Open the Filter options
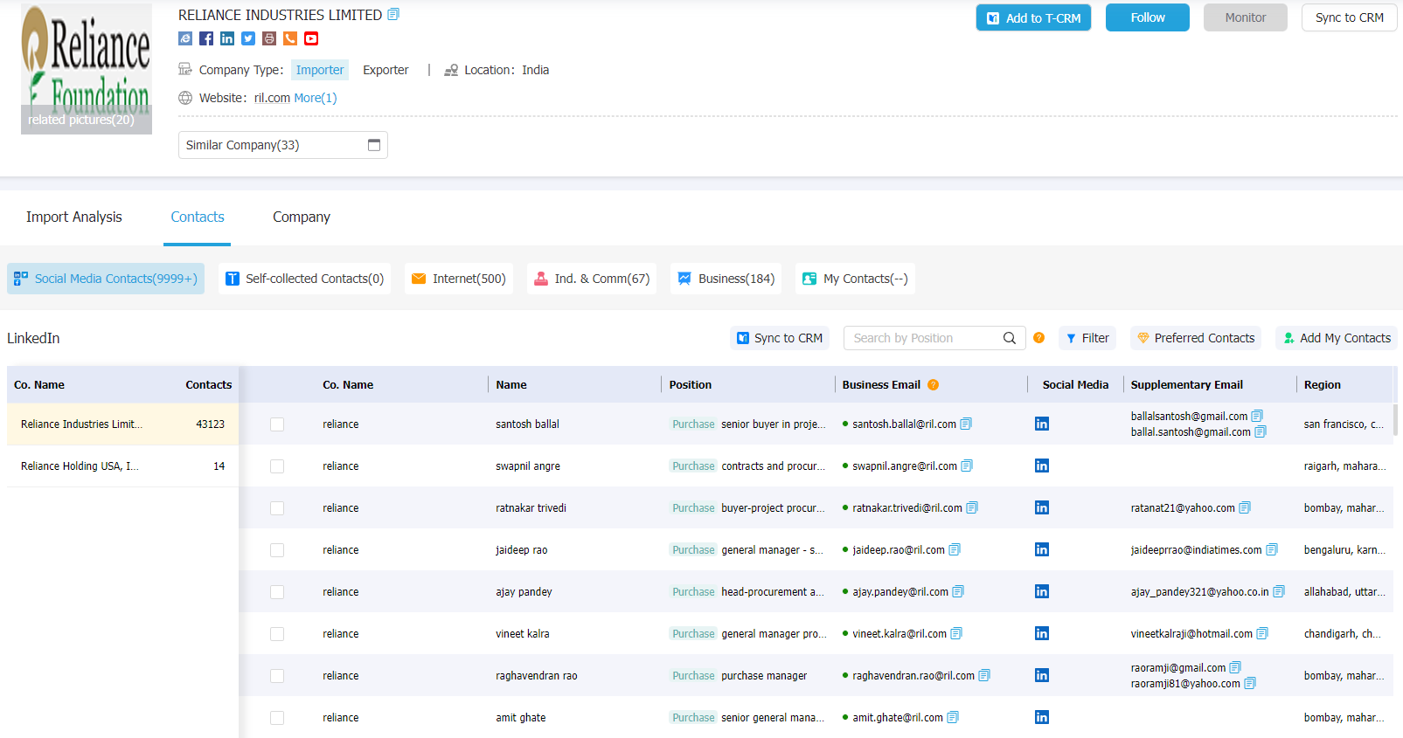This screenshot has height=738, width=1403. [1087, 338]
